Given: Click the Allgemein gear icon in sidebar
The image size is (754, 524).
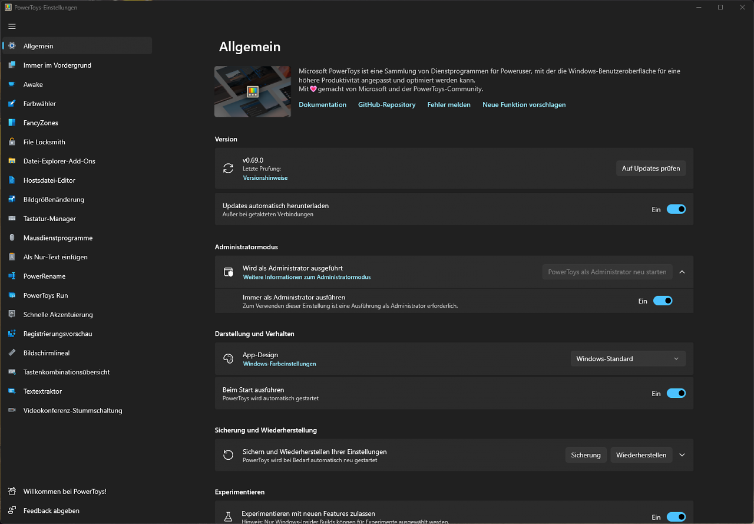Looking at the screenshot, I should (x=12, y=46).
